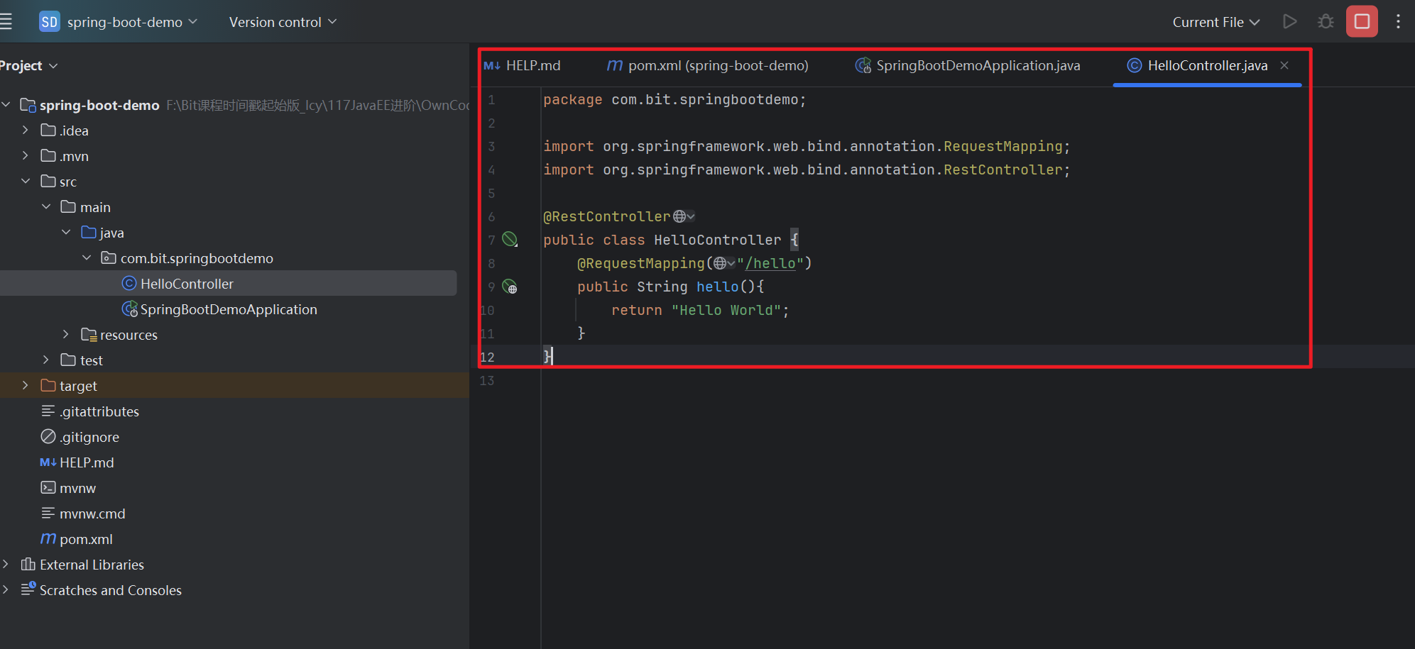Expand the resources folder
The image size is (1415, 649).
[x=66, y=335]
